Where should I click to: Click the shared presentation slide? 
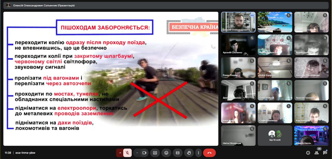point(111,79)
